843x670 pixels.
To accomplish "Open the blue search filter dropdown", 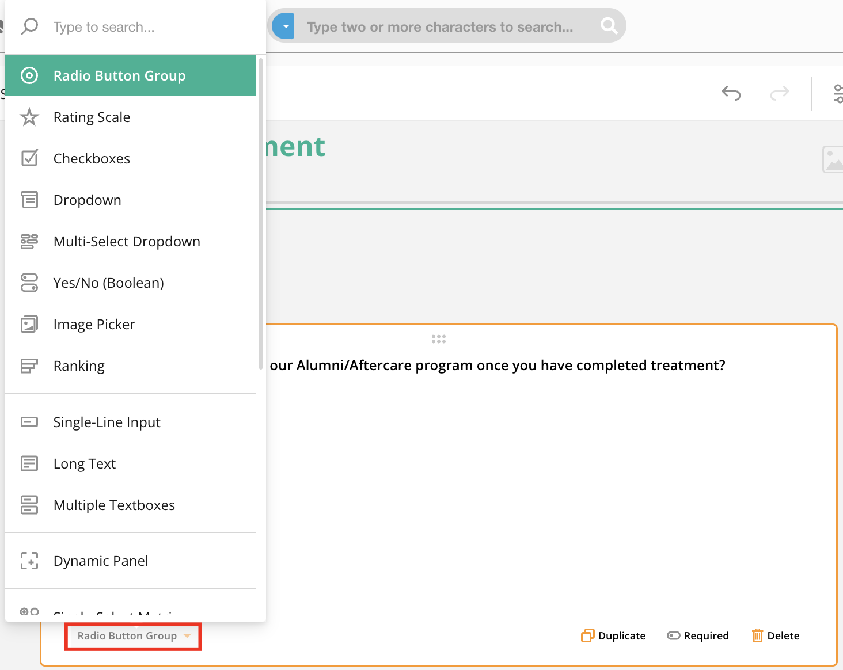I will coord(284,26).
